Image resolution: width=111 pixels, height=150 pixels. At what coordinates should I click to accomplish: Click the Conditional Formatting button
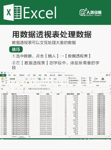pyautogui.click(x=73, y=78)
